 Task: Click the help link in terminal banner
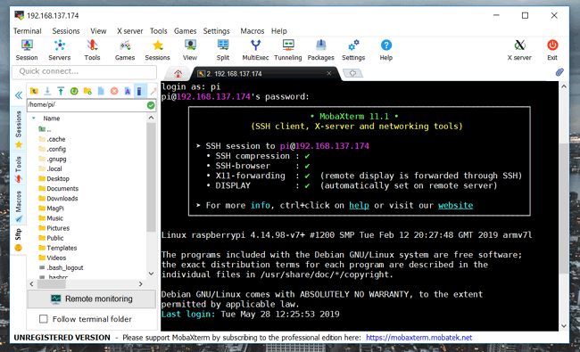click(360, 205)
